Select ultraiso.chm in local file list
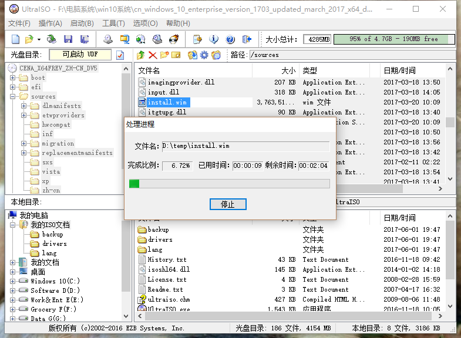 [x=169, y=299]
